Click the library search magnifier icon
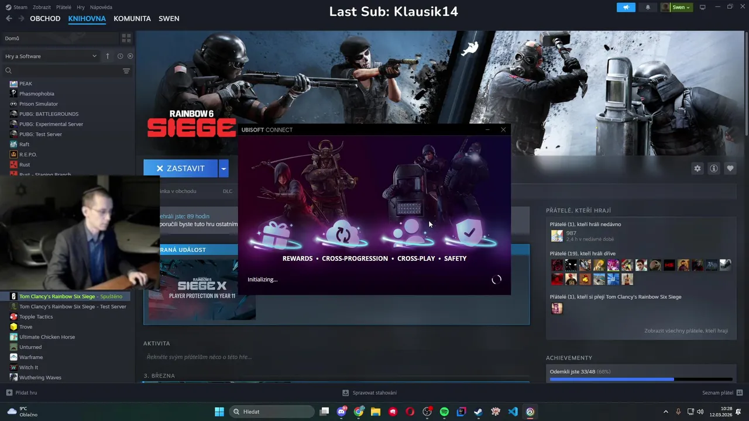749x421 pixels. 8,71
